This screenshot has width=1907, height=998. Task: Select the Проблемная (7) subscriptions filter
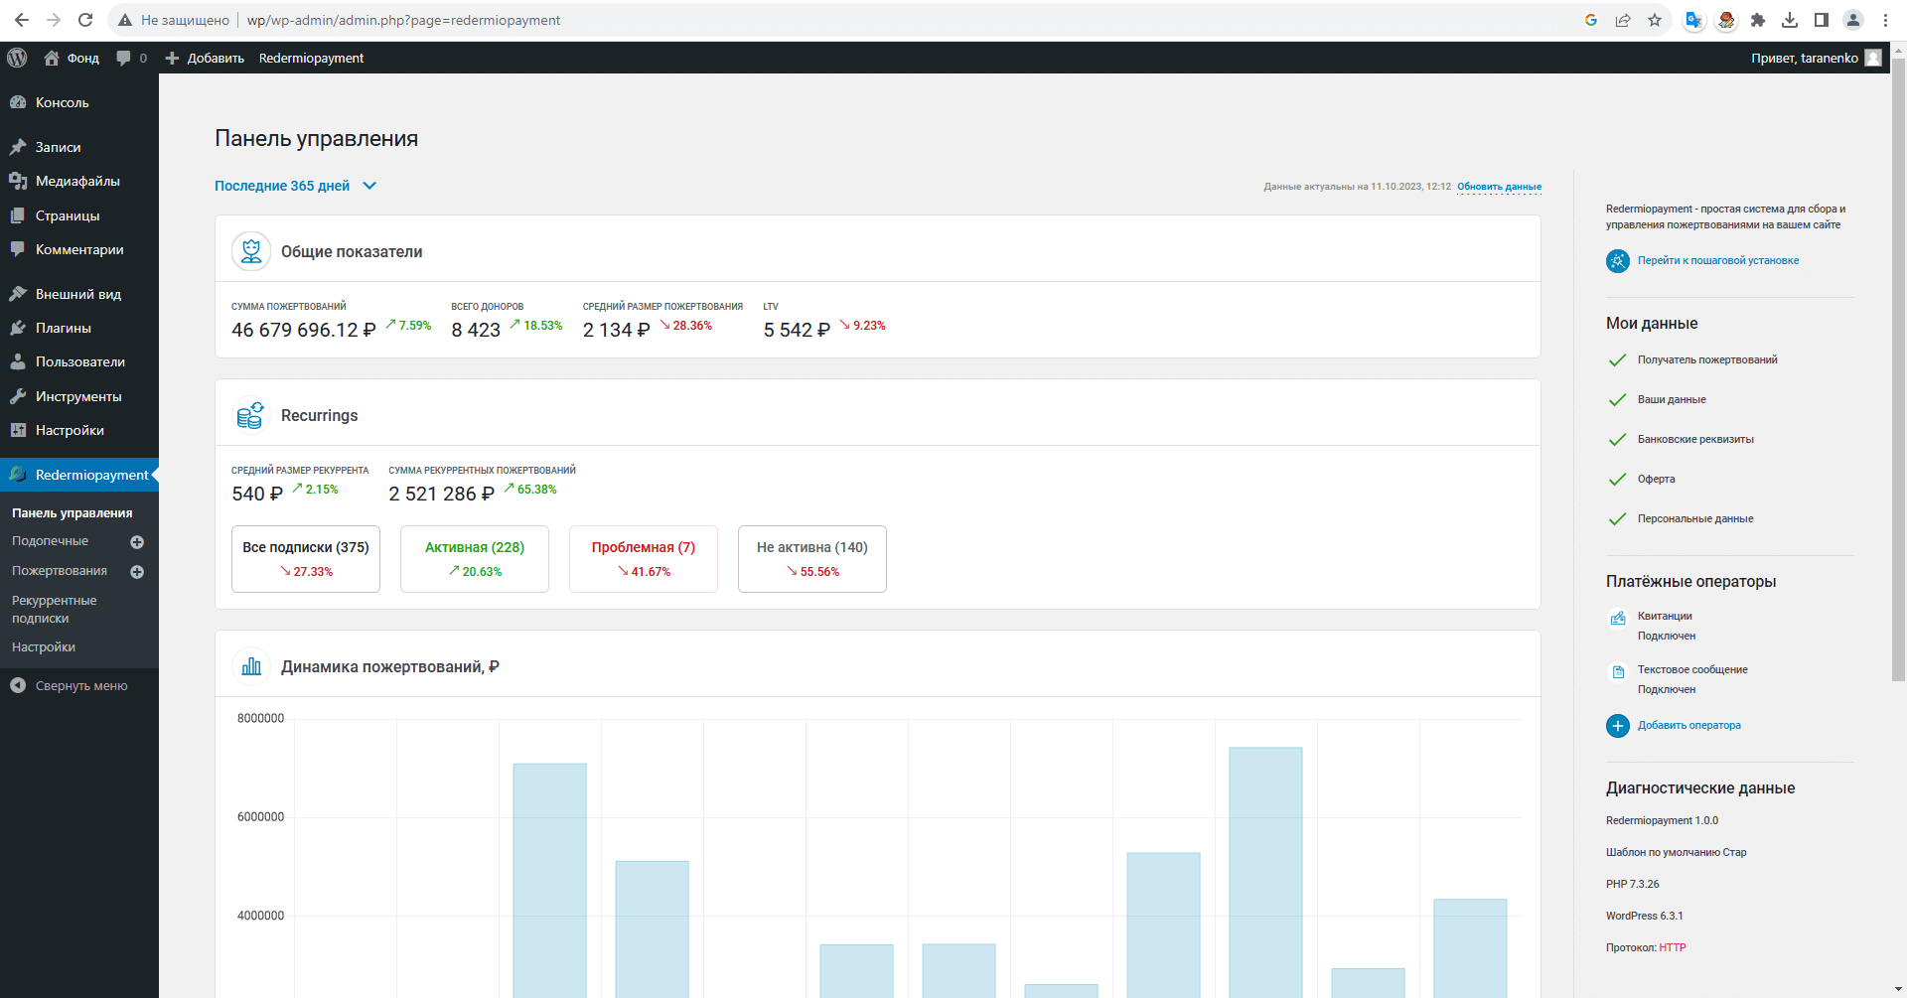click(x=643, y=558)
